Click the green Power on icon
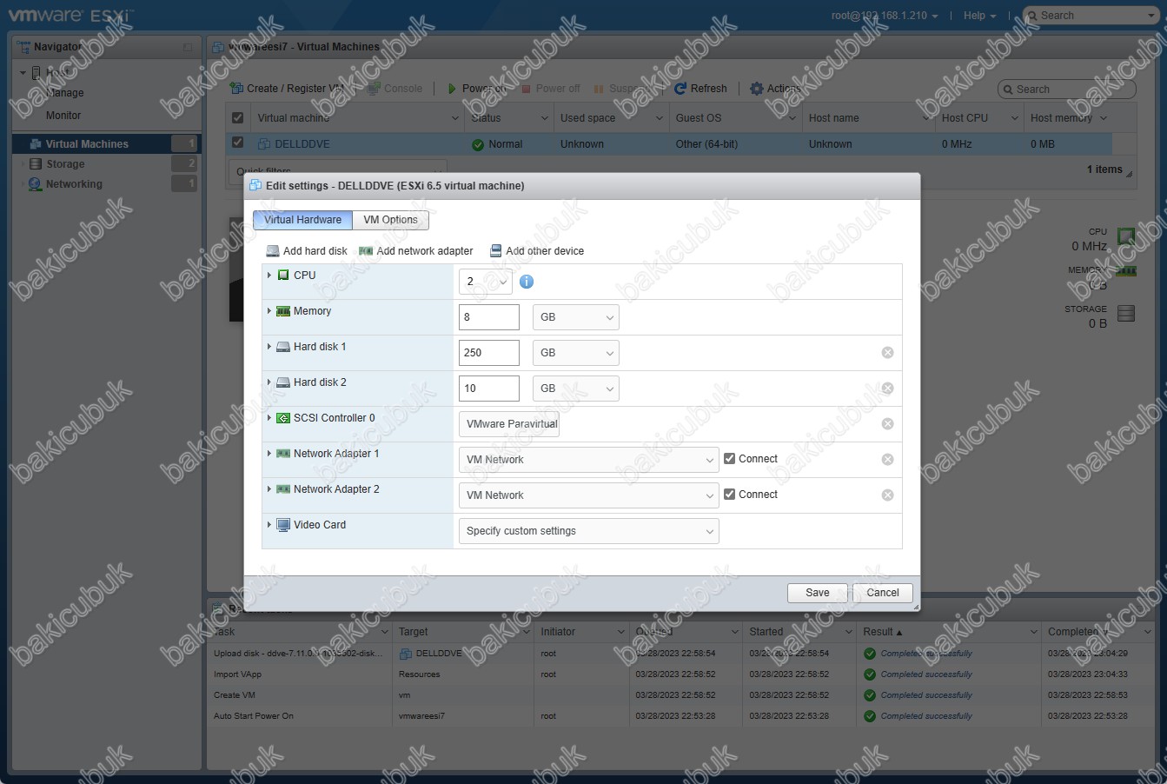The height and width of the screenshot is (784, 1167). point(452,89)
